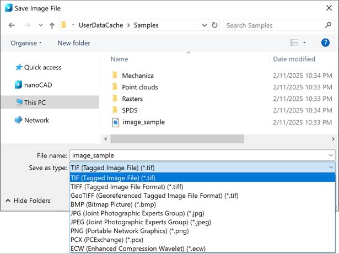
Task: Click the scroll right arrow
Action: [x=333, y=139]
